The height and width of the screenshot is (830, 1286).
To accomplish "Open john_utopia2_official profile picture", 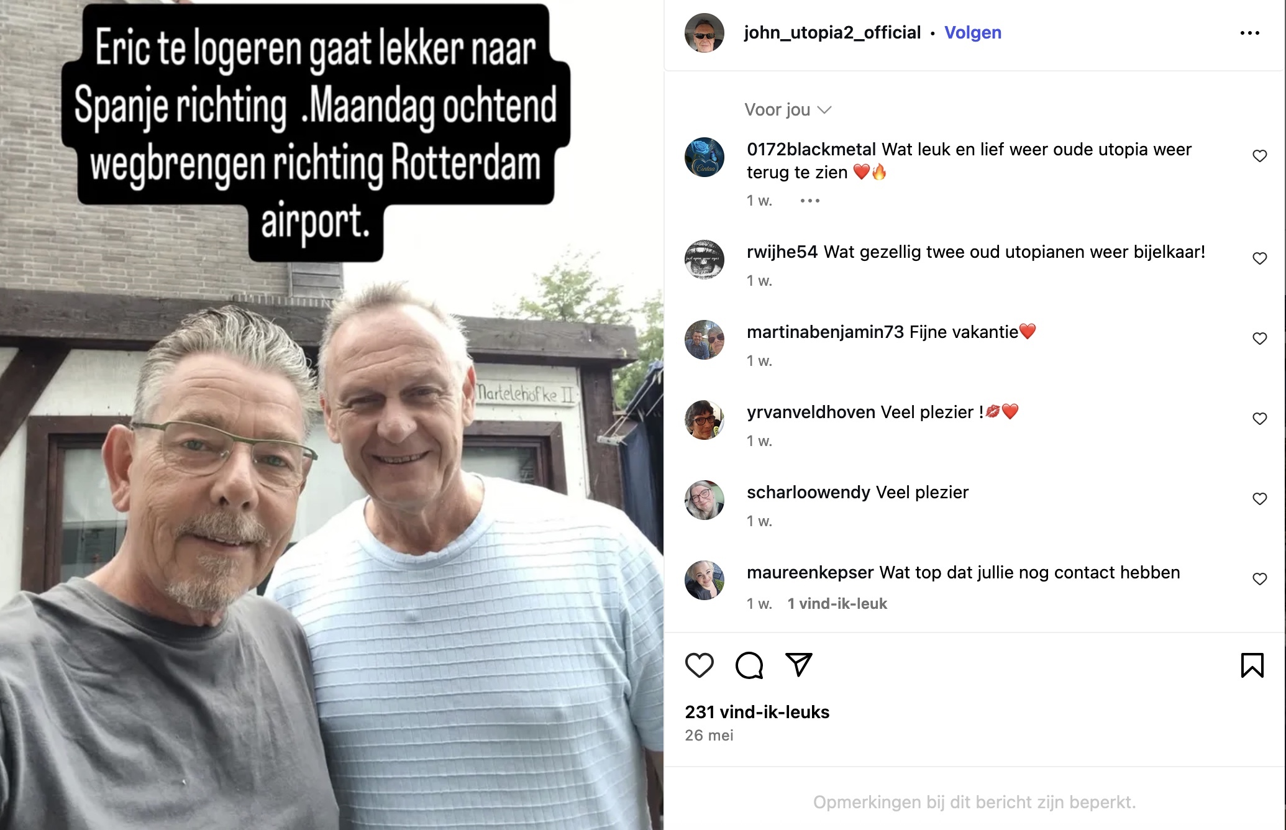I will [705, 33].
